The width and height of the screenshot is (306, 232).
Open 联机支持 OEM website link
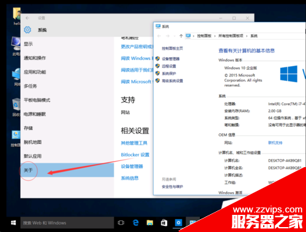point(275,143)
